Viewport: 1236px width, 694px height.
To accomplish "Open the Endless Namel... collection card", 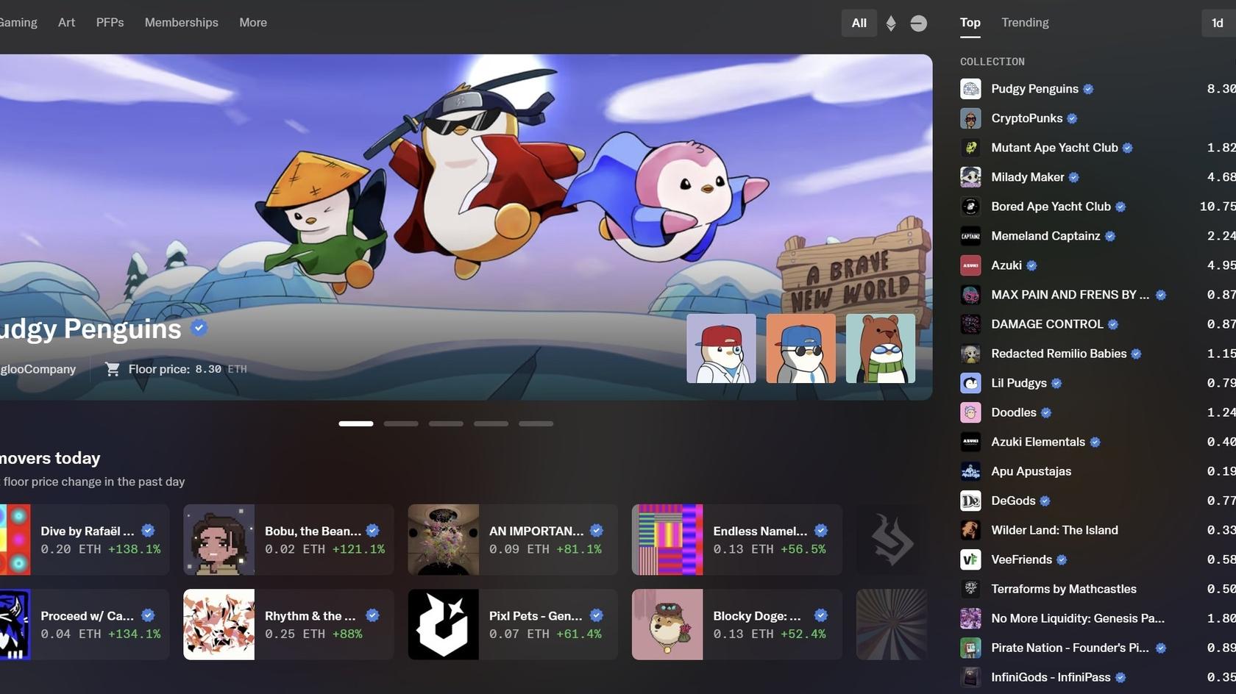I will click(737, 540).
